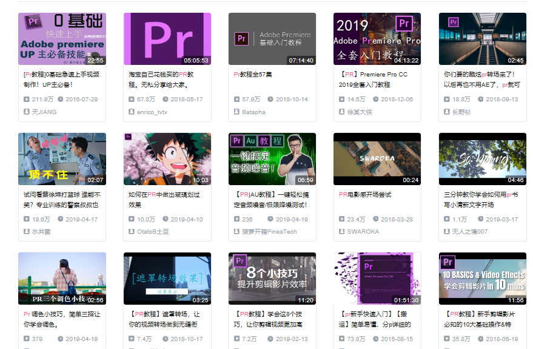Click the uploader icon beside SWAROKA
The height and width of the screenshot is (349, 533).
click(341, 231)
